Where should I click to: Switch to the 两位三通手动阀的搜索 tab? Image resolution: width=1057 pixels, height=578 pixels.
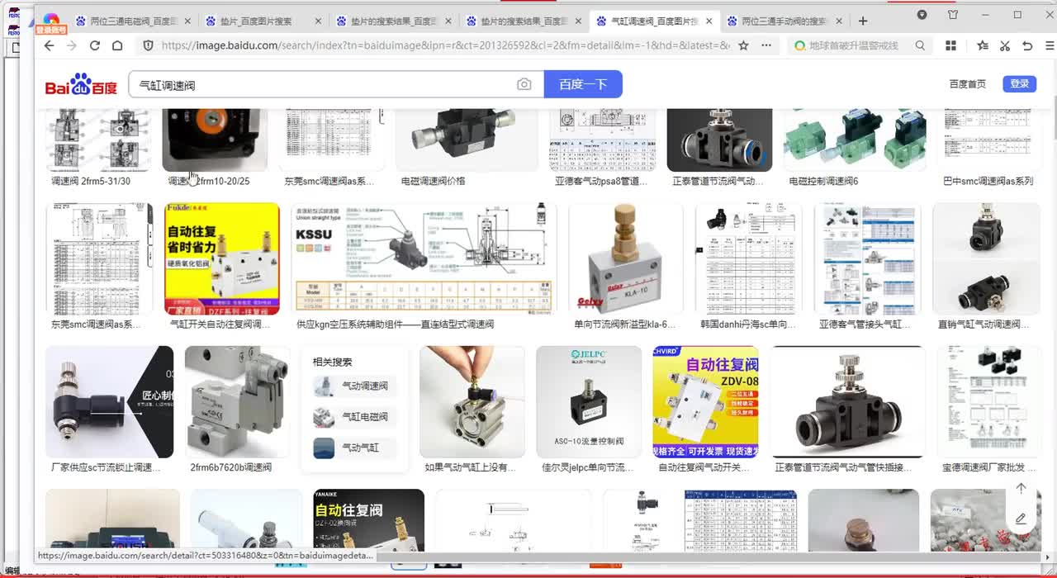pos(784,21)
